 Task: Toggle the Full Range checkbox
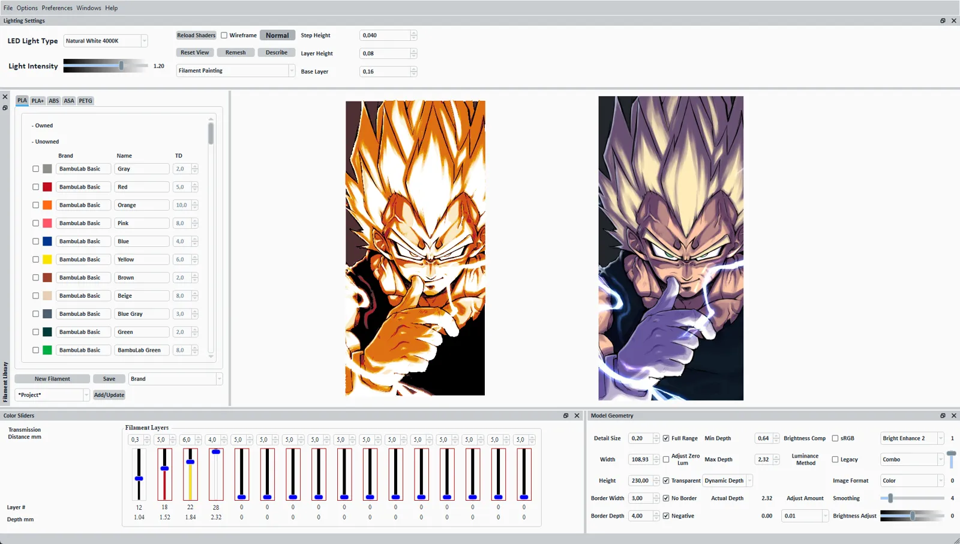click(666, 438)
